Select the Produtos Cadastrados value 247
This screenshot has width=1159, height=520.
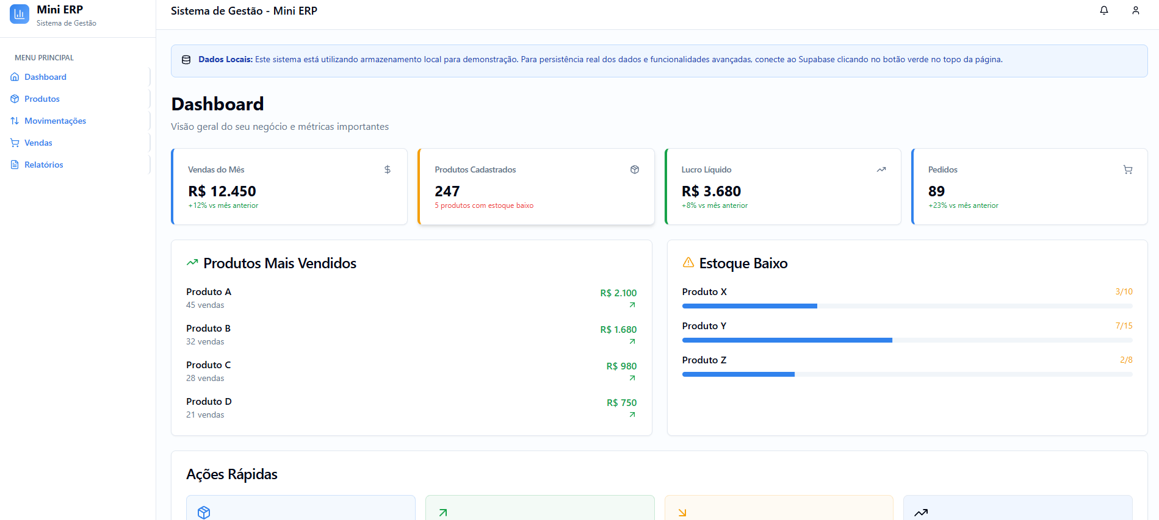click(447, 191)
